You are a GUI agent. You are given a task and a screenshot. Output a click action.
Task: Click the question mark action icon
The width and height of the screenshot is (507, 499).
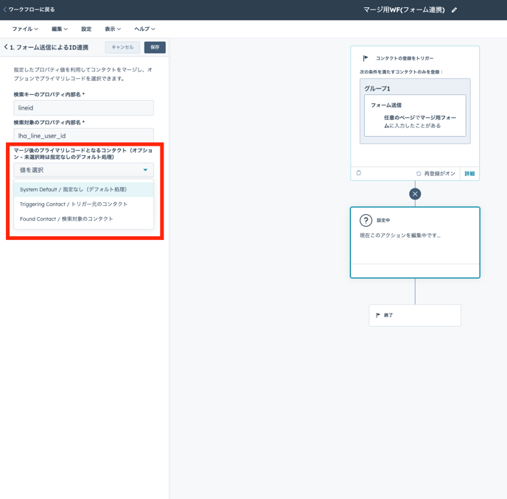(x=366, y=220)
